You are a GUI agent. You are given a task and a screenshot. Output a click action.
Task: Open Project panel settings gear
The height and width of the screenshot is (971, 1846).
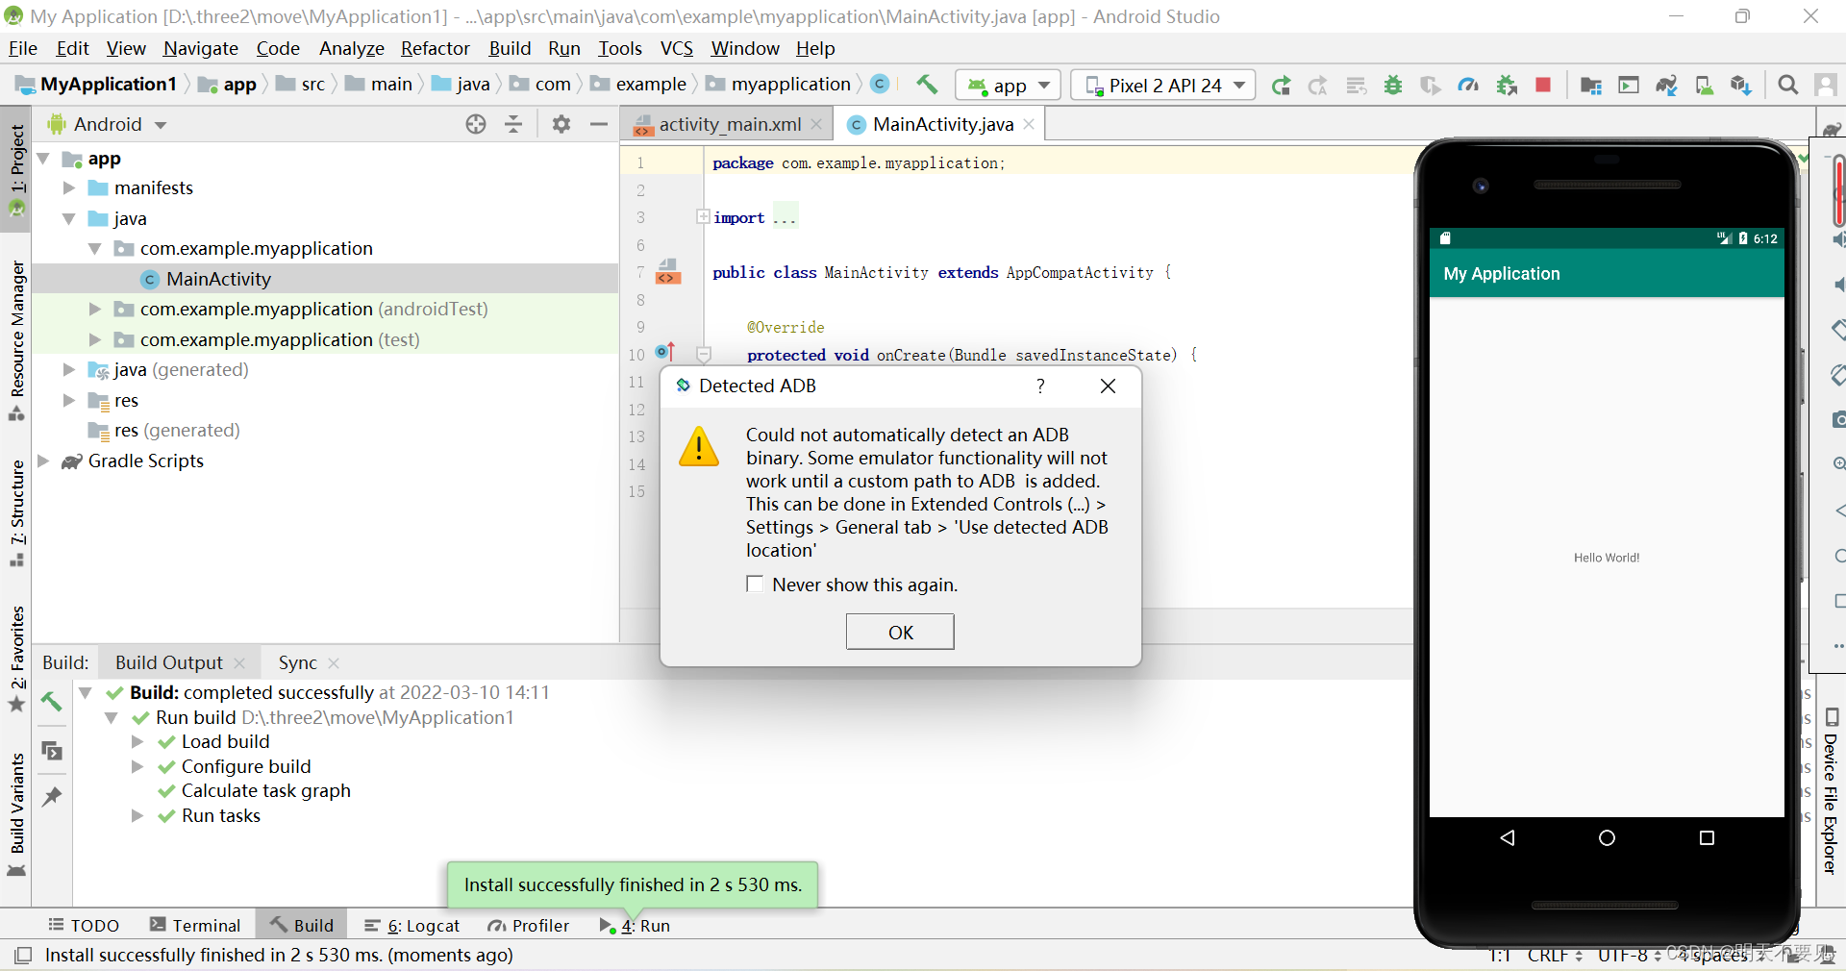[561, 124]
